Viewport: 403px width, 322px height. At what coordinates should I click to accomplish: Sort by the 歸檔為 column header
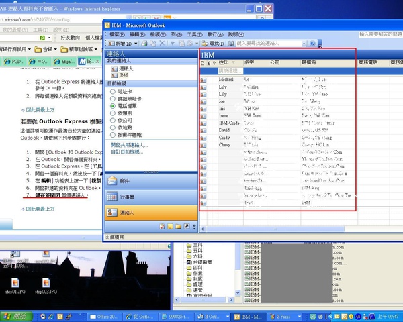(x=329, y=62)
